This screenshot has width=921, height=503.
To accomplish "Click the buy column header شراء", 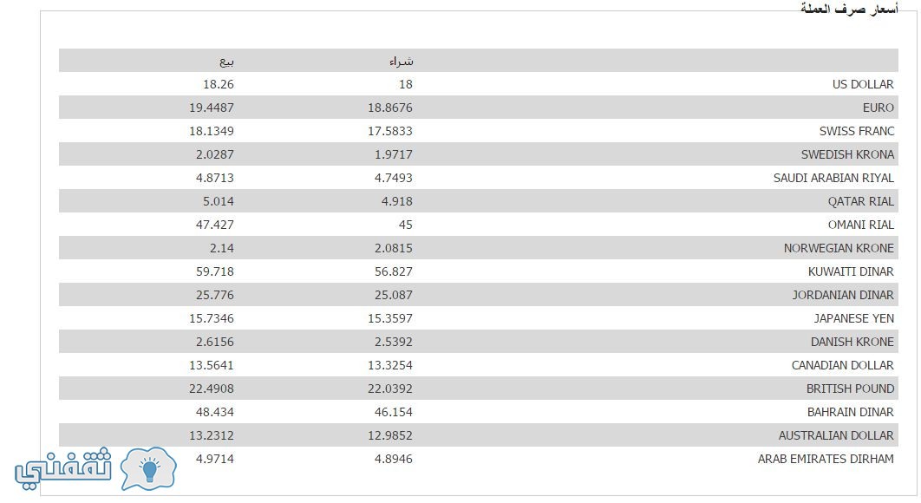I will pos(402,61).
